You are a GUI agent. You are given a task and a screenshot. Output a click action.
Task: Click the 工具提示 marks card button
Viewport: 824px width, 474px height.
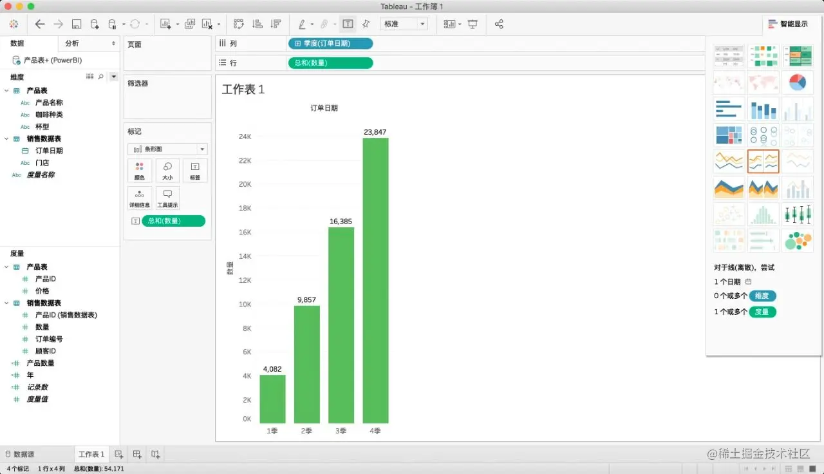(x=167, y=198)
